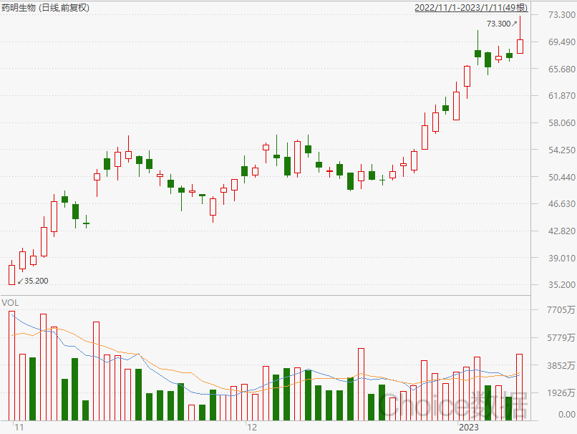Click the 0.00 volume axis label

pyautogui.click(x=567, y=415)
